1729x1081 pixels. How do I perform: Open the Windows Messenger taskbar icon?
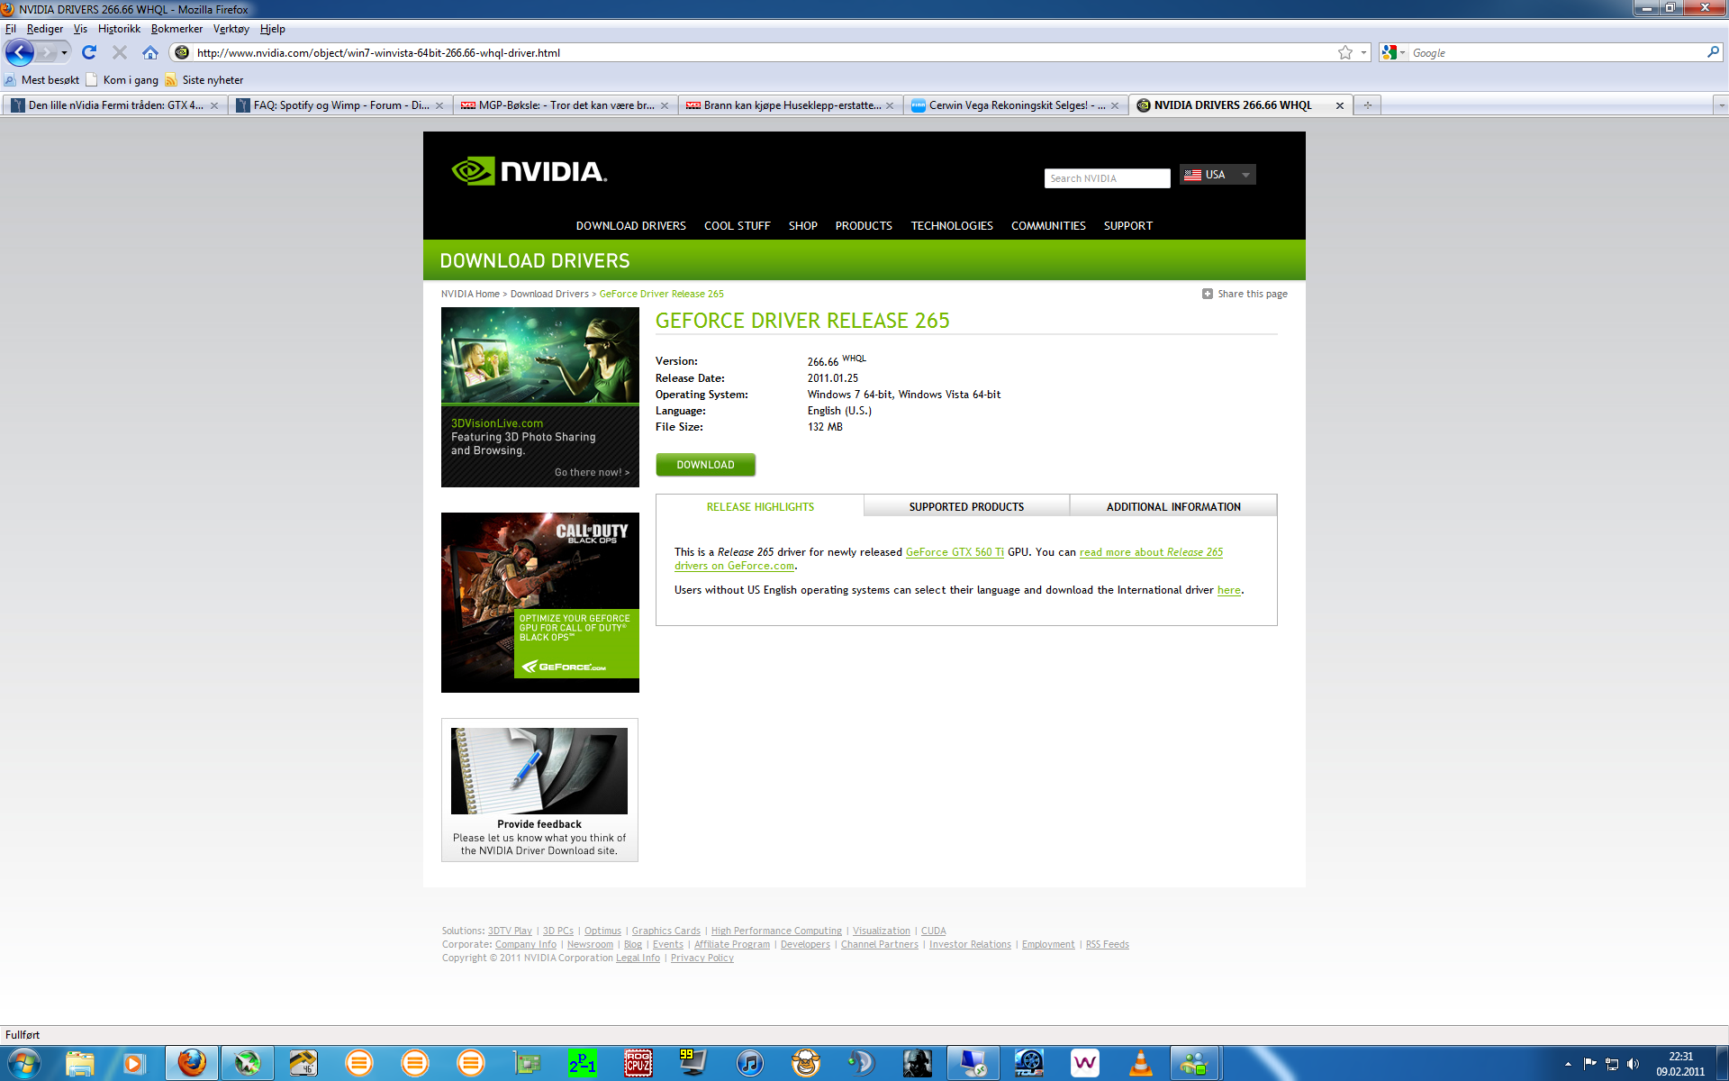tap(1194, 1063)
